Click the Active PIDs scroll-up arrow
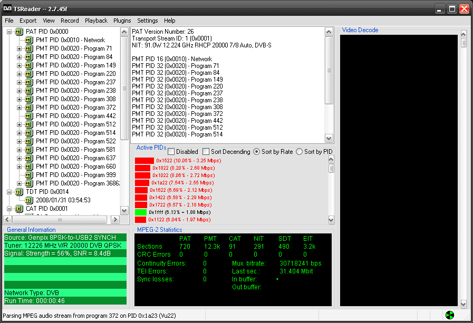The width and height of the screenshot is (473, 323). 331,159
